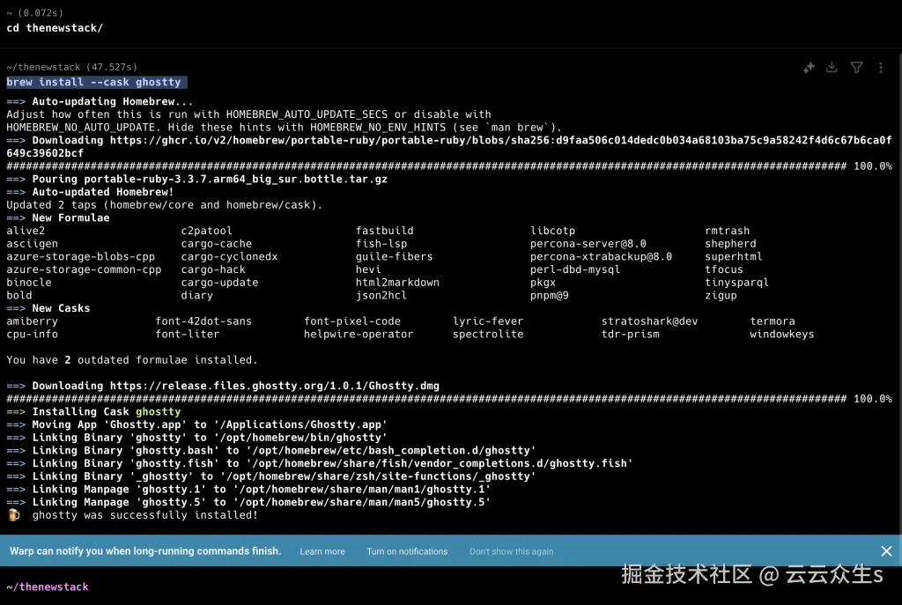Click the windowkeys cask
Image resolution: width=902 pixels, height=605 pixels.
(782, 334)
